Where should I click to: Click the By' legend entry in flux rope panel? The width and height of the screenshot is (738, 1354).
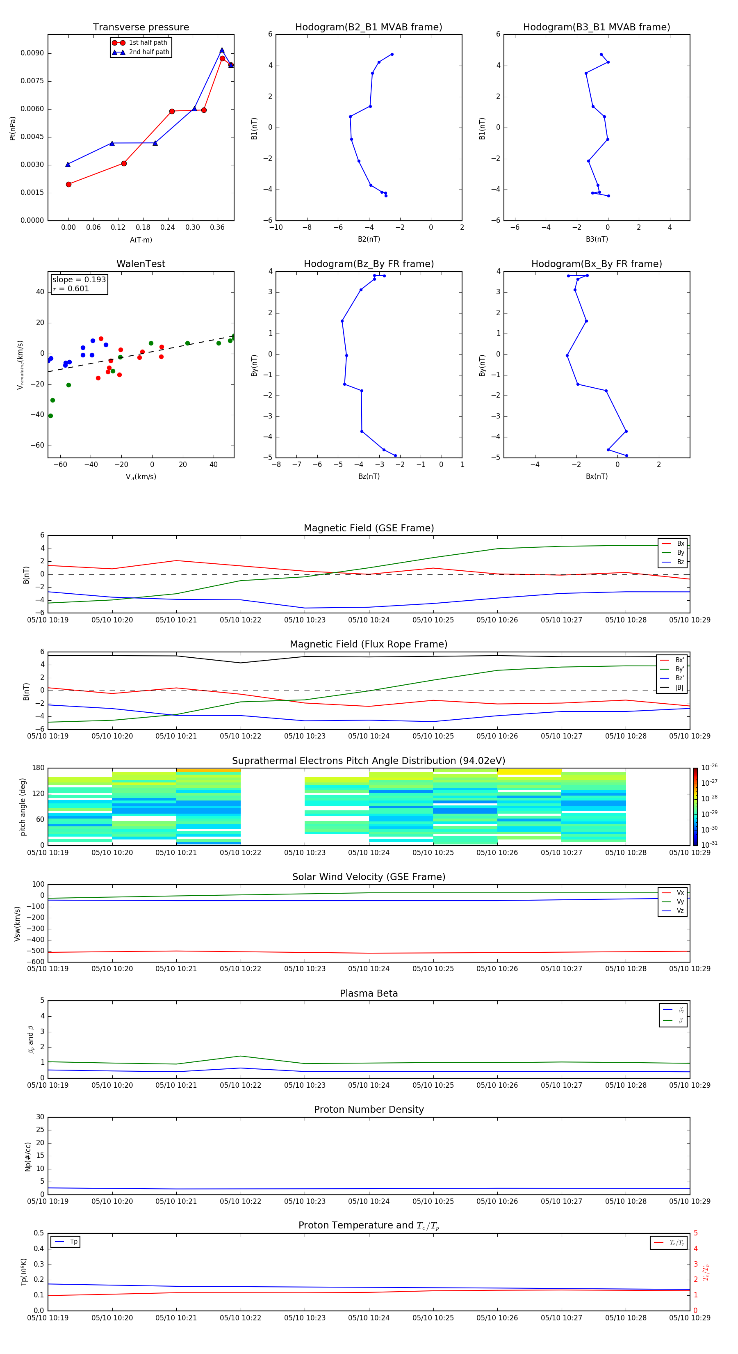[x=672, y=669]
